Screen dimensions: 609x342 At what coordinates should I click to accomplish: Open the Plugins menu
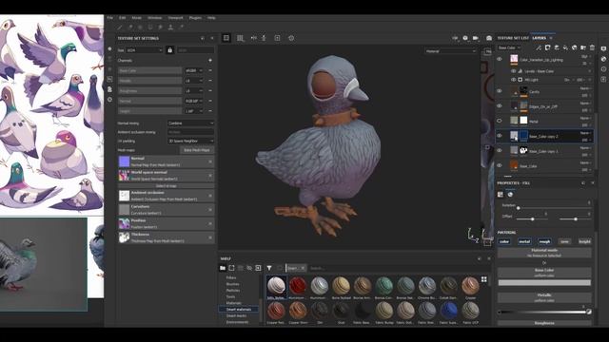coord(195,18)
